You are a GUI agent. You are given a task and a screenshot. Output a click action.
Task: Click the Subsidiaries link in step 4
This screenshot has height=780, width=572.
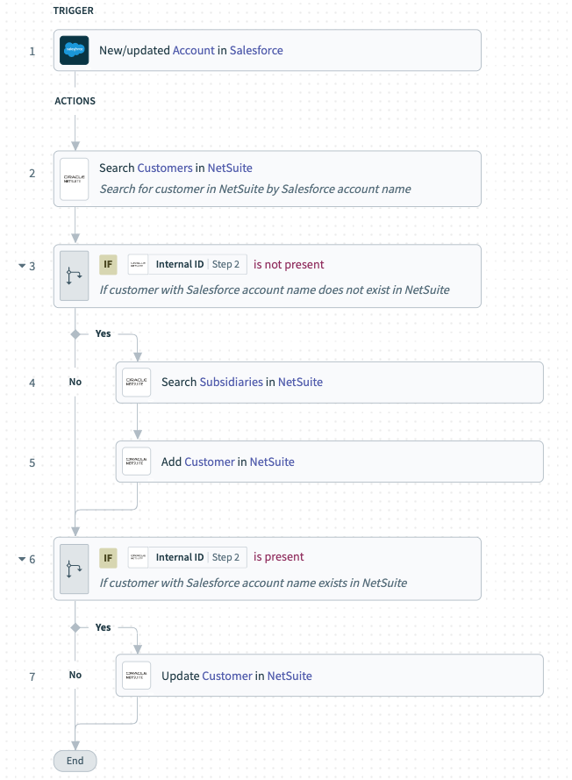tap(232, 383)
